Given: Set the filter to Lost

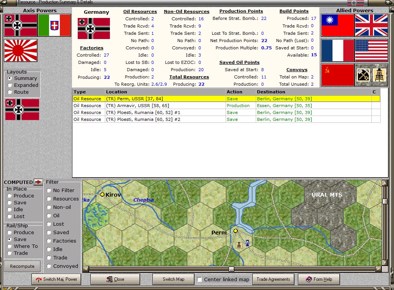Looking at the screenshot, I should coord(55,224).
